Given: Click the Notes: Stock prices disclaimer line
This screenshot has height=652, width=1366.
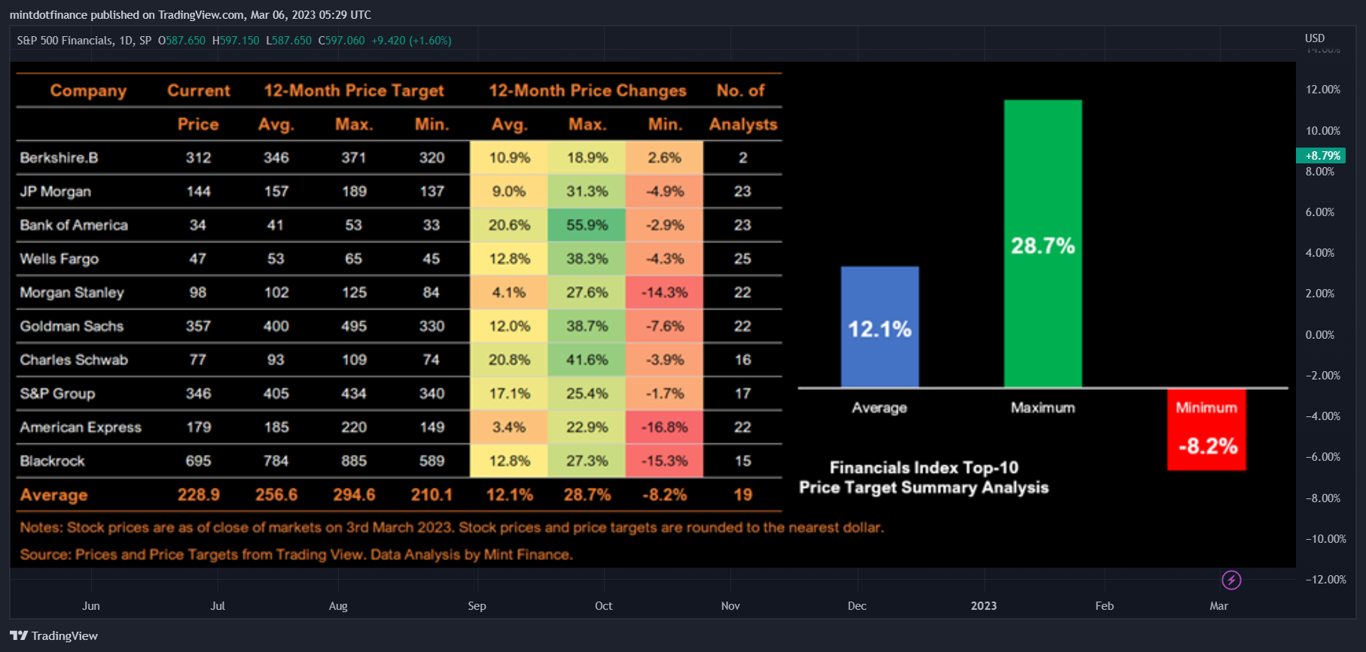Looking at the screenshot, I should point(452,528).
